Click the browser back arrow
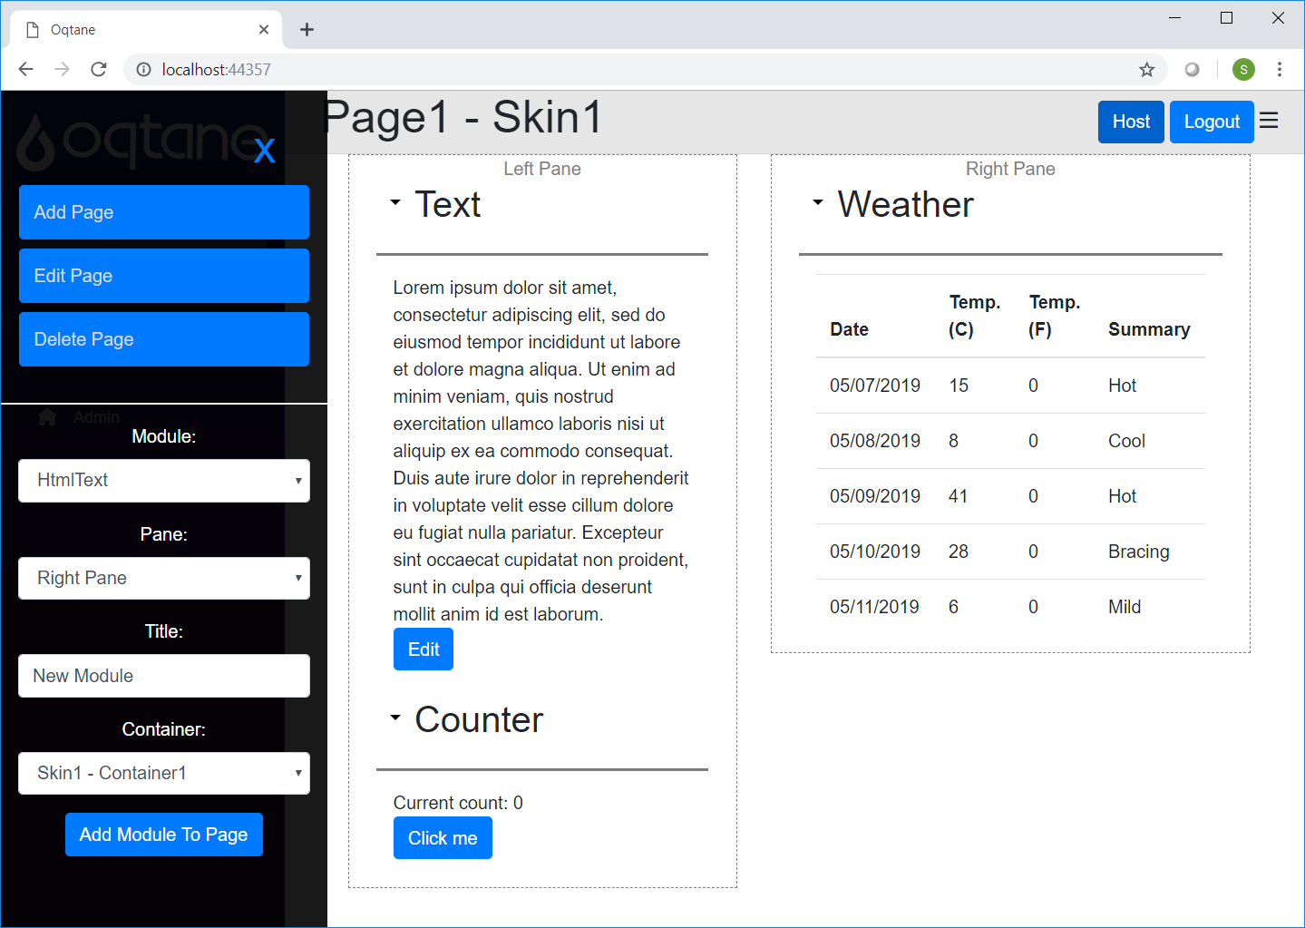The height and width of the screenshot is (928, 1305). click(x=25, y=70)
